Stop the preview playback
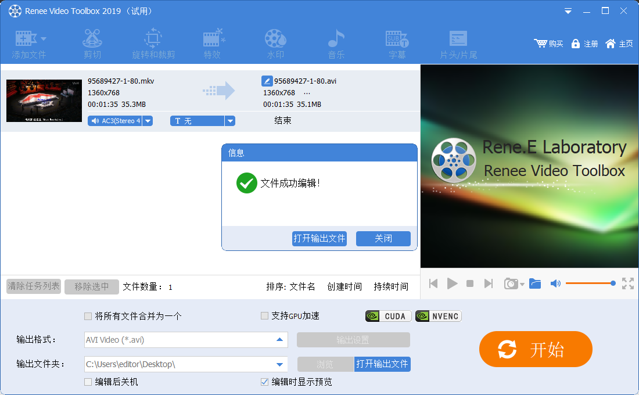The height and width of the screenshot is (395, 639). (470, 283)
